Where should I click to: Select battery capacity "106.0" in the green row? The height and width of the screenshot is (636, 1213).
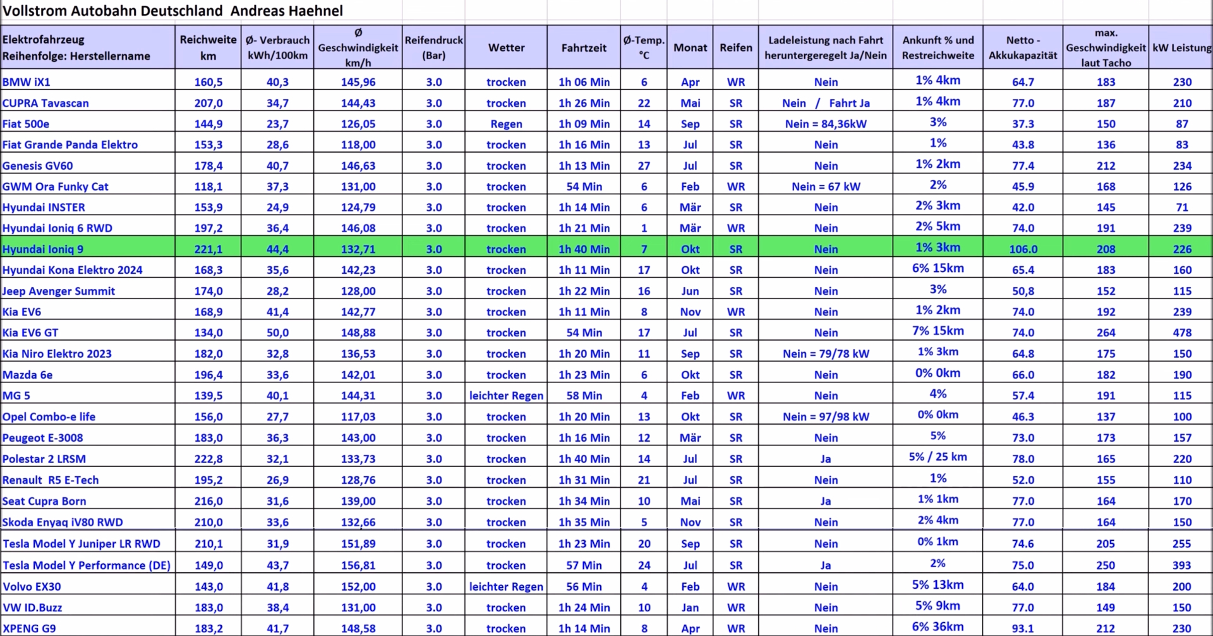click(1023, 249)
